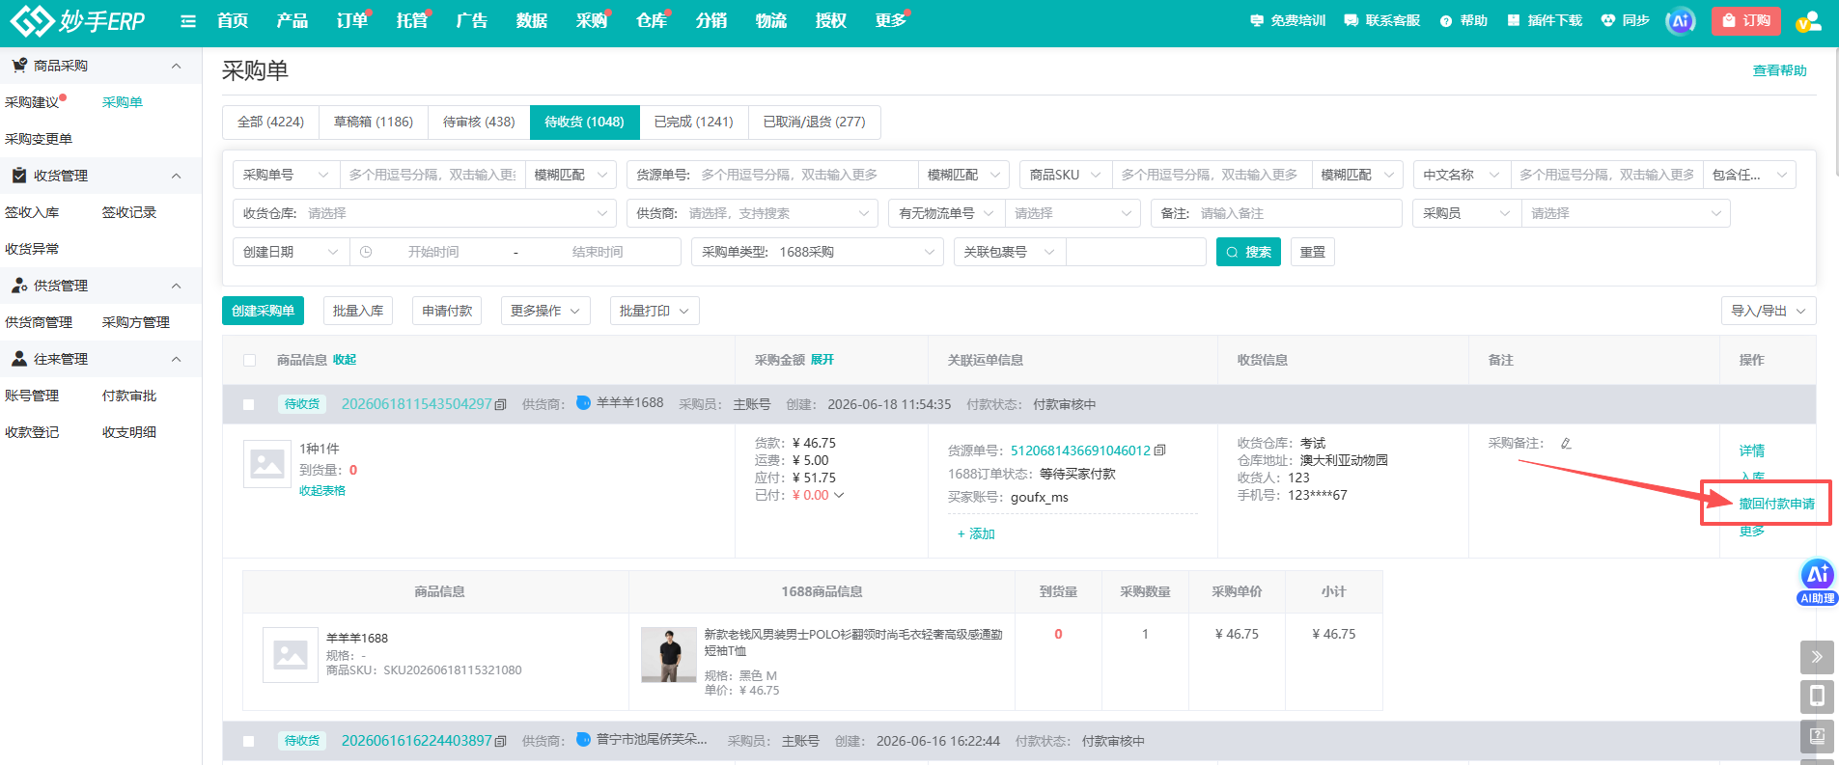The width and height of the screenshot is (1839, 765).
Task: Collapse the 收货管理 sidebar section
Action: [x=176, y=176]
